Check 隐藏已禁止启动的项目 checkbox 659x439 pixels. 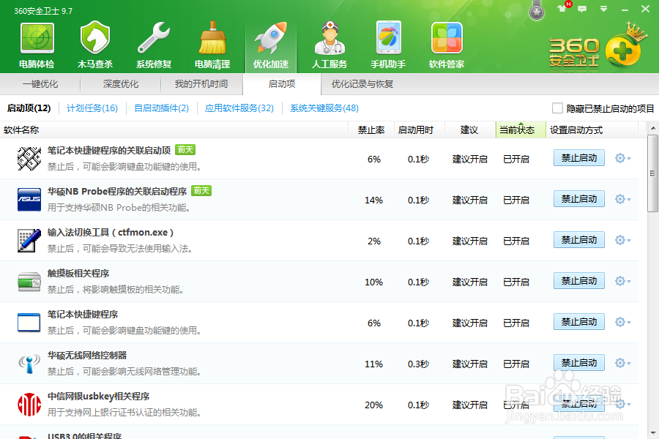coord(557,108)
